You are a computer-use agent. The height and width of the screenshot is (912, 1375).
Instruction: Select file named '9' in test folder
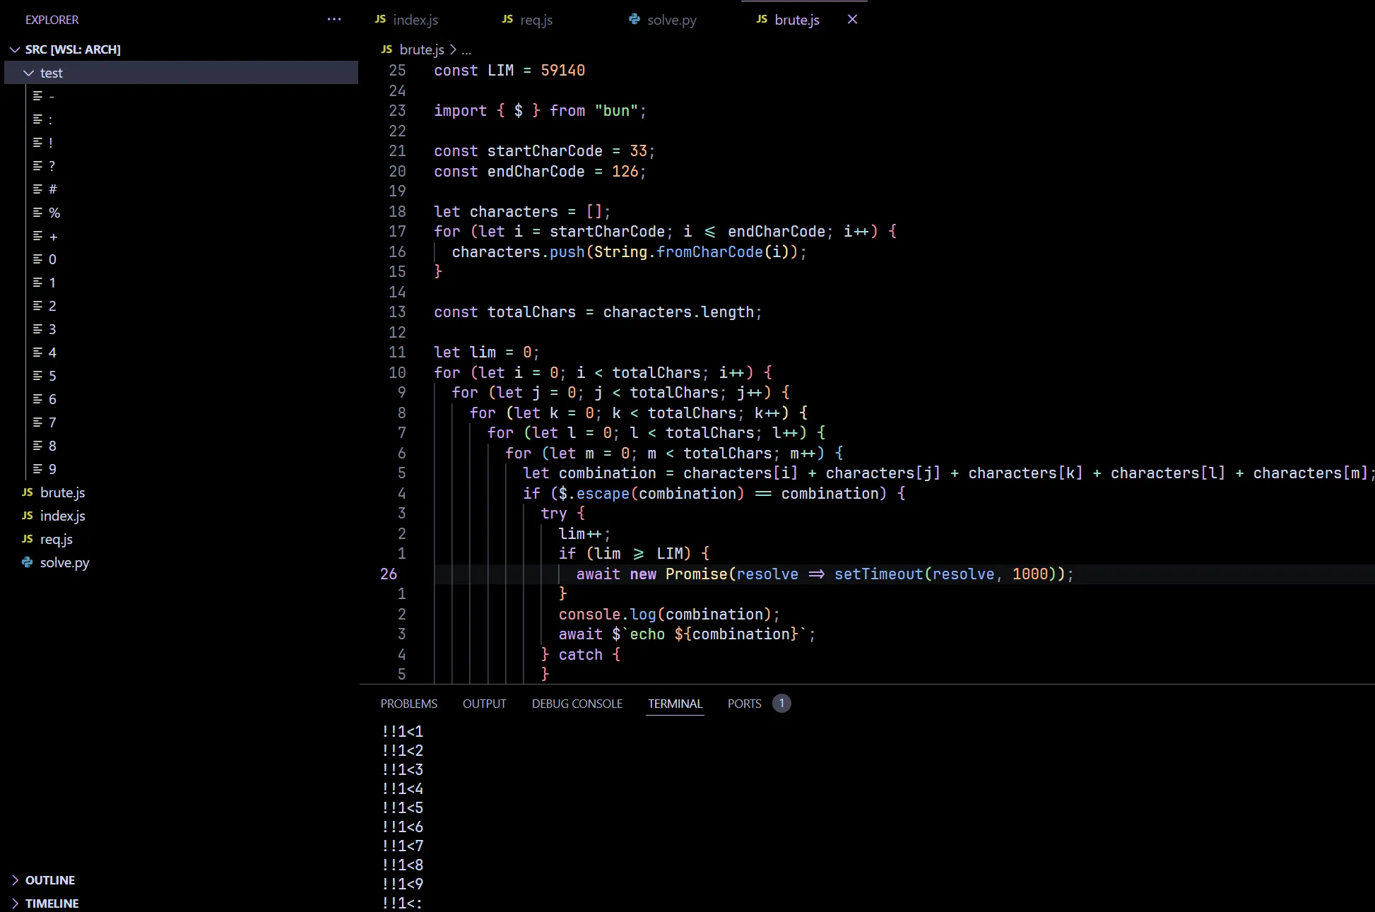click(52, 469)
